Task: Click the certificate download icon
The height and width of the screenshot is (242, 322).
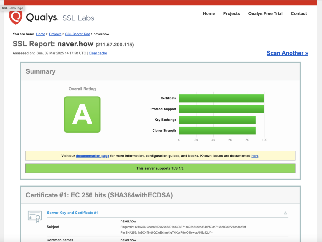Action: [285, 213]
